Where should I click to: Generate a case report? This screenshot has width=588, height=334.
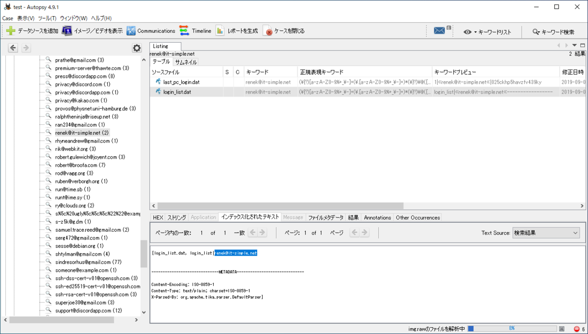point(236,30)
